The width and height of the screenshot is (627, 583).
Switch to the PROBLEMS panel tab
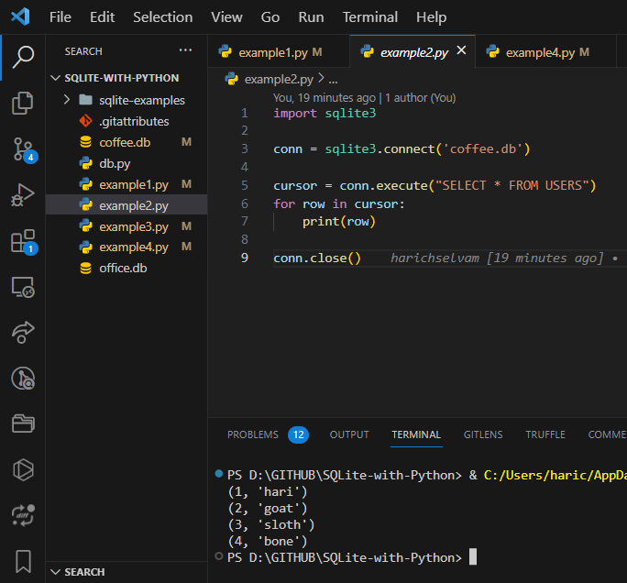(252, 434)
